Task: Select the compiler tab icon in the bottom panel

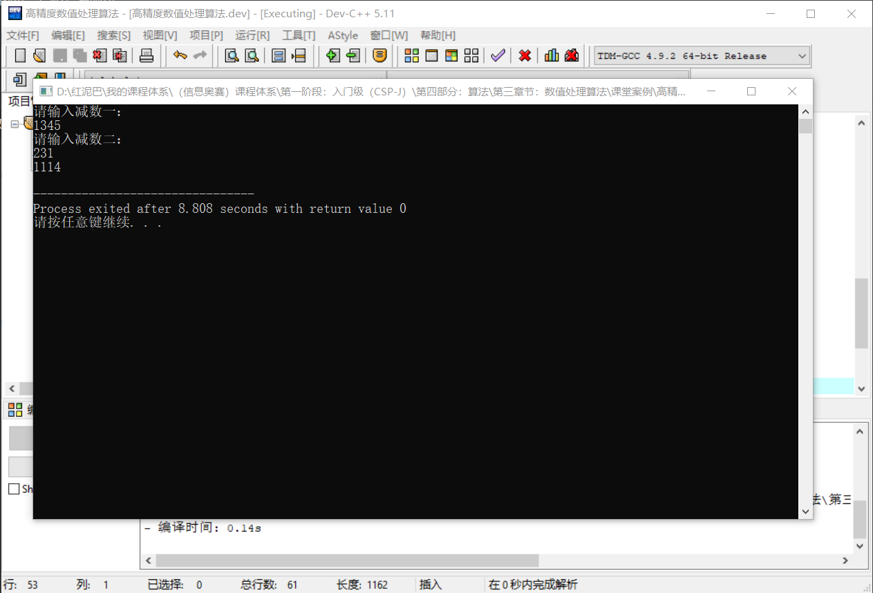Action: point(15,410)
